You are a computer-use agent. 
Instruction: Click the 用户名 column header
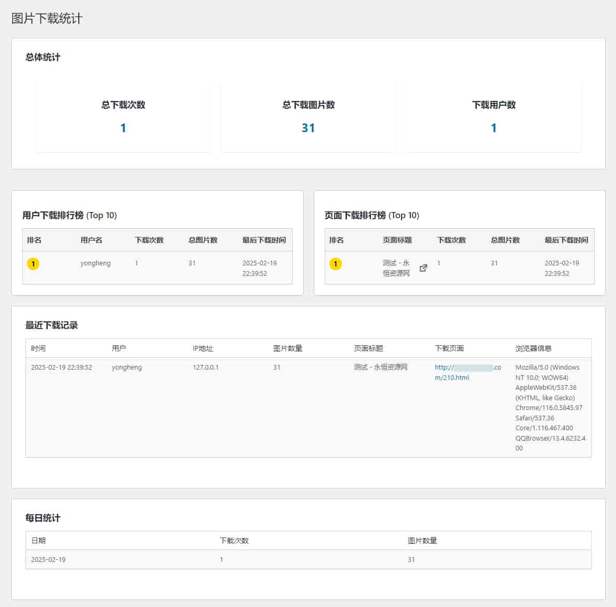pos(91,240)
